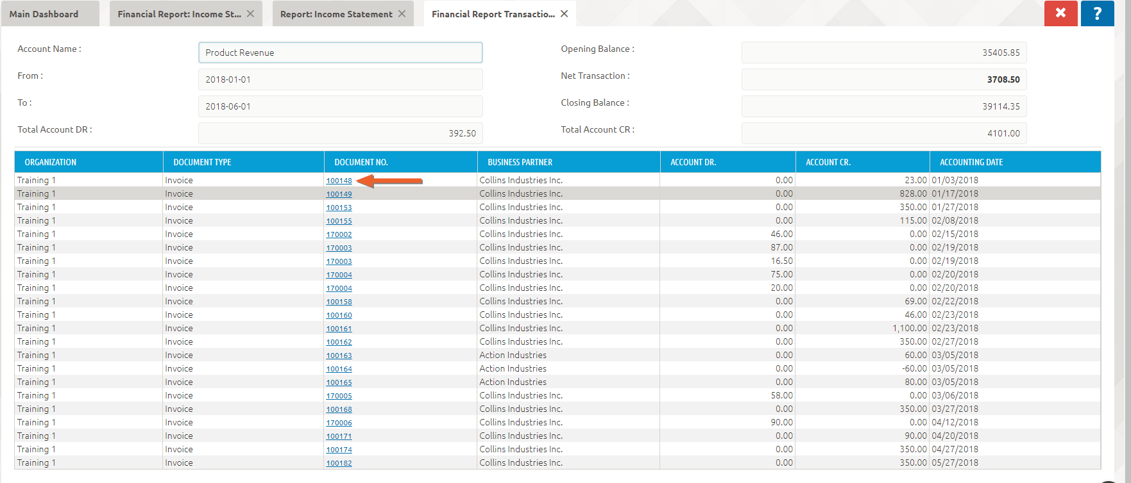This screenshot has width=1131, height=483.
Task: Open invoice document 100182
Action: [339, 463]
